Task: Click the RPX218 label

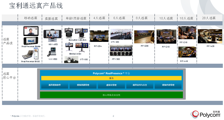Action: coord(183,42)
